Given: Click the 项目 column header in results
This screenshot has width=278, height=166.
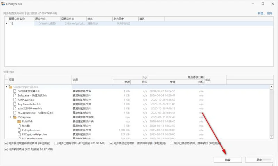Looking at the screenshot, I should click(x=40, y=80).
